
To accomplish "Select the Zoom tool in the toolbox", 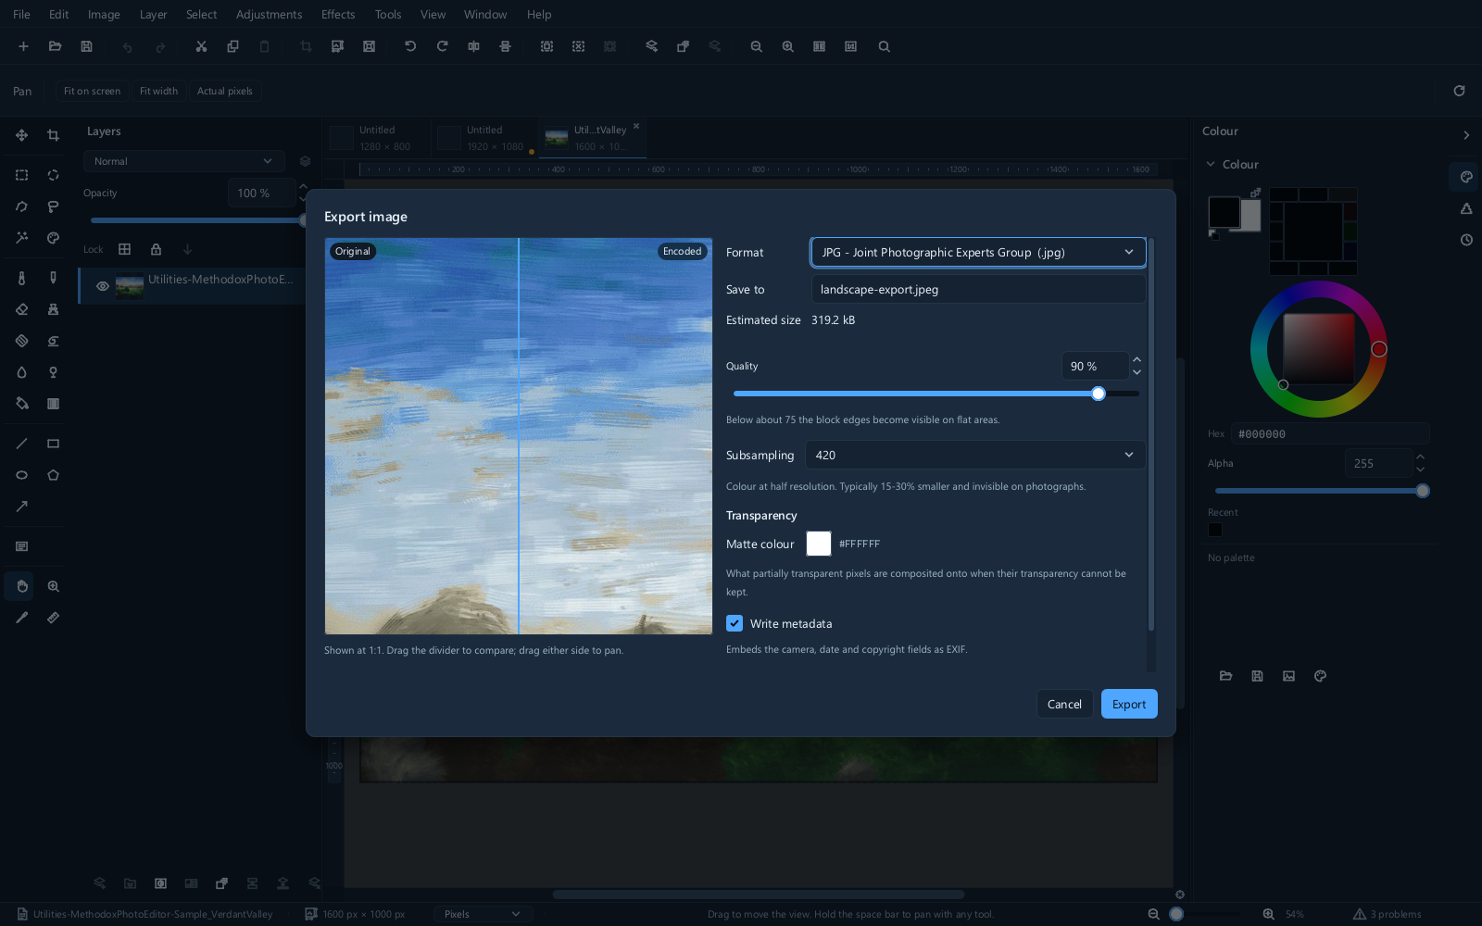I will coord(53,586).
